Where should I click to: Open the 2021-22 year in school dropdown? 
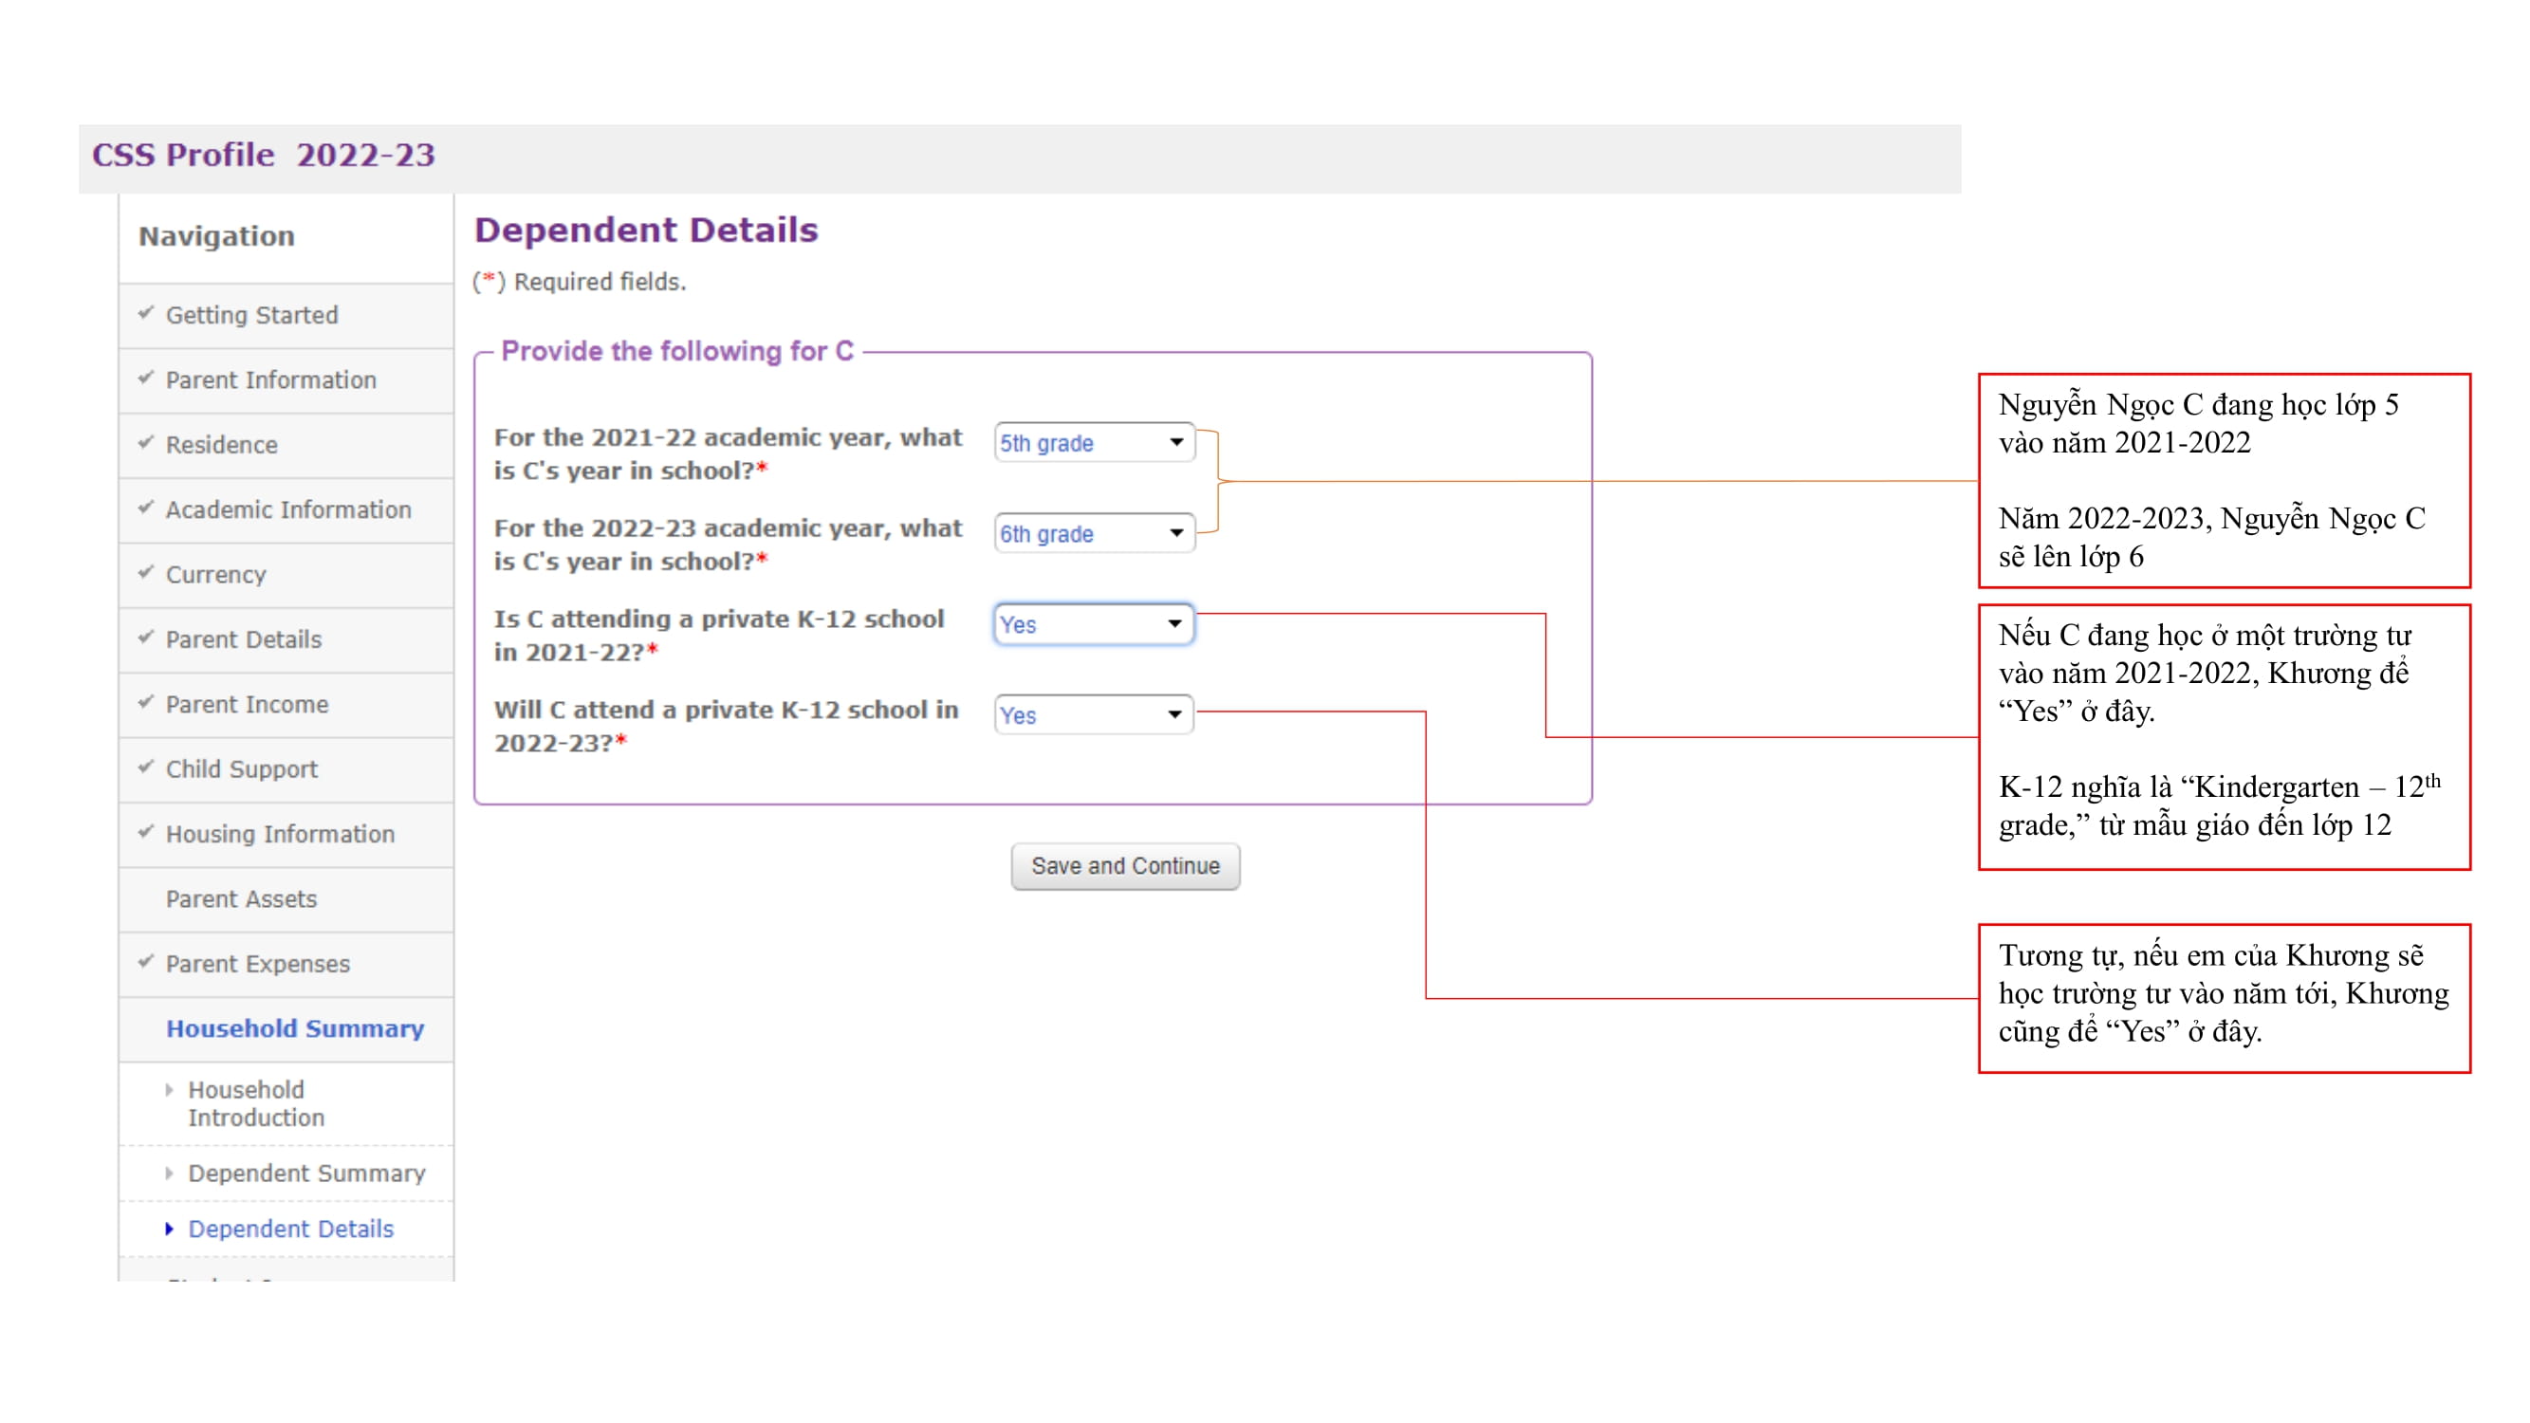pos(1094,443)
